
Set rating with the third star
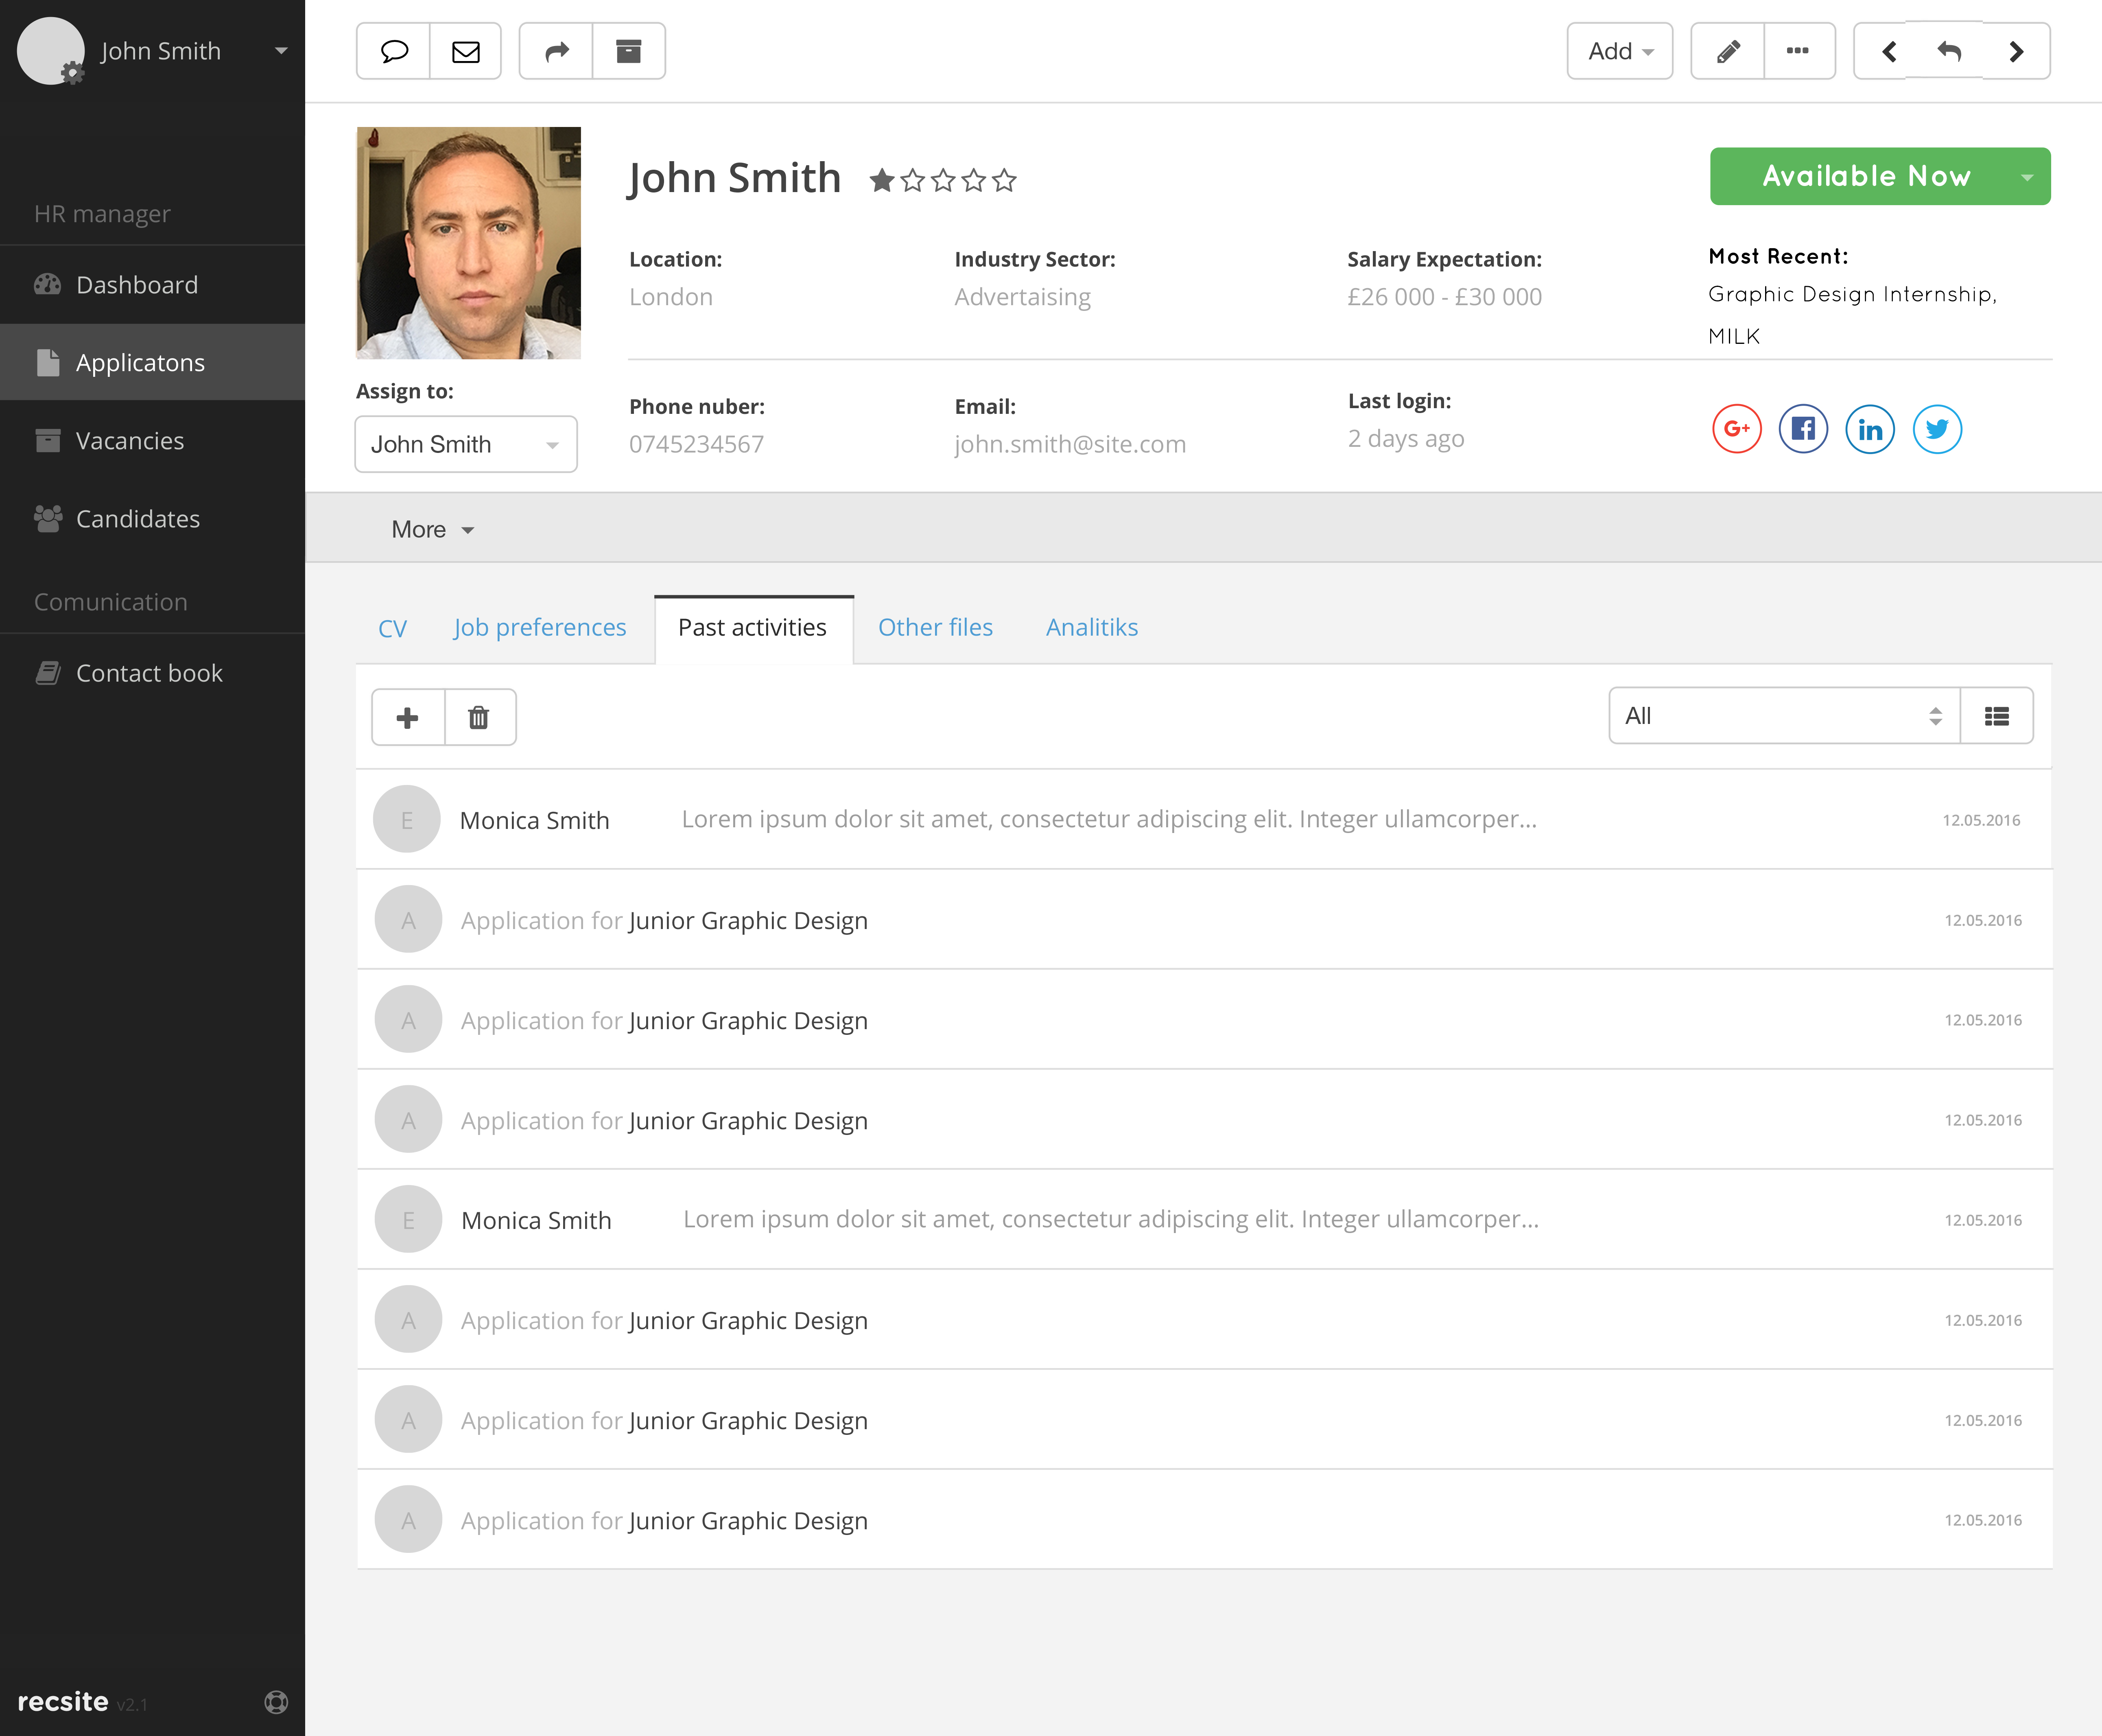pyautogui.click(x=943, y=181)
